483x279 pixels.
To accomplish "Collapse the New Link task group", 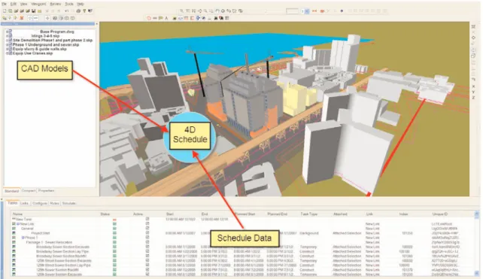I will coord(18,224).
